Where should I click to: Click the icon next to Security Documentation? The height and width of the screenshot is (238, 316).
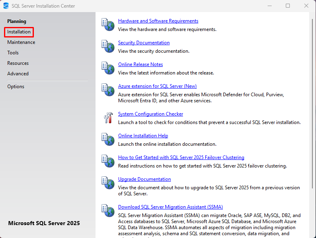(x=108, y=46)
